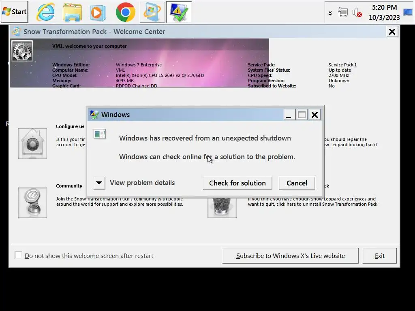Image resolution: width=415 pixels, height=311 pixels.
Task: Click the uninstall Snow Transformation Pack text
Action: pyautogui.click(x=313, y=202)
